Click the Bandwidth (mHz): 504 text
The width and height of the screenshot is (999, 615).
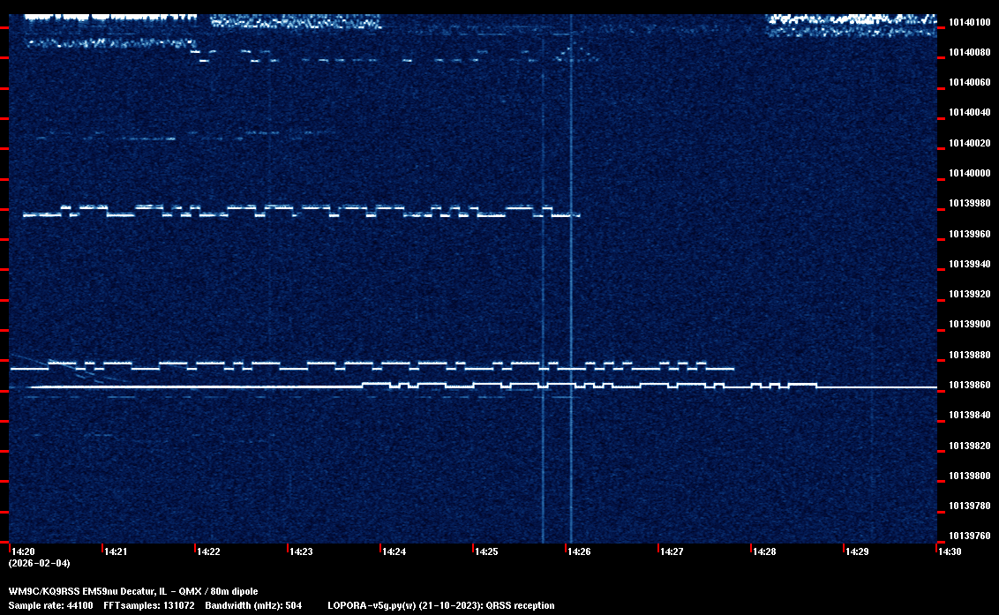point(253,605)
